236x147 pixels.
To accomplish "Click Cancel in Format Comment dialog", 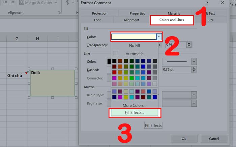I will 214,139.
